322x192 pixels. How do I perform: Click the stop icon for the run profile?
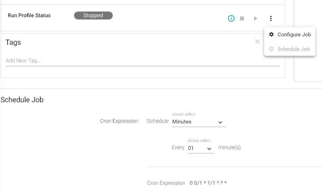[x=242, y=18]
